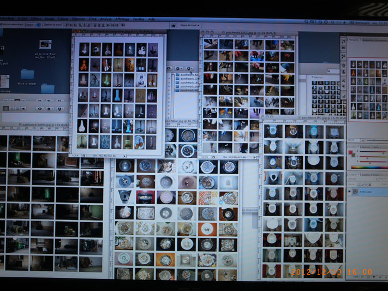Adjust the Navigator zoom slider

coord(374,140)
